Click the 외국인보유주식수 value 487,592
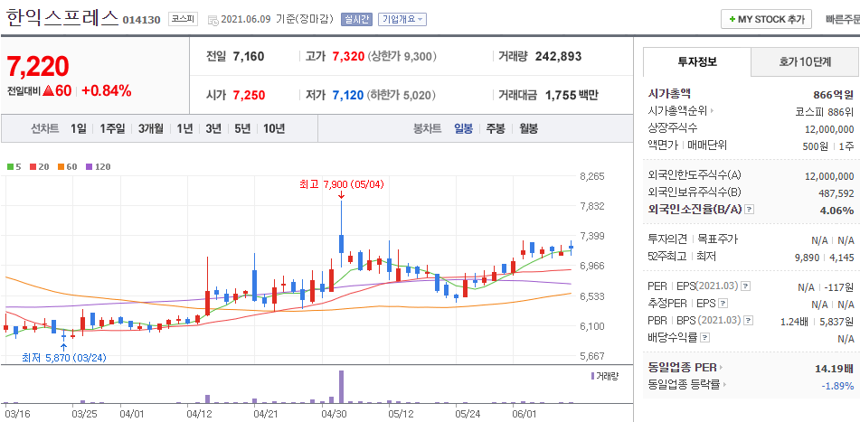Viewport: 860px width, 422px height. coord(836,192)
